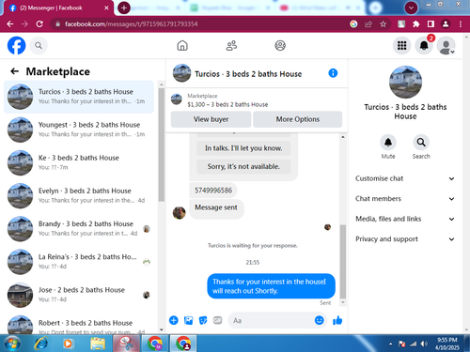
Task: Open the Friends icon in top navigation
Action: 231,46
